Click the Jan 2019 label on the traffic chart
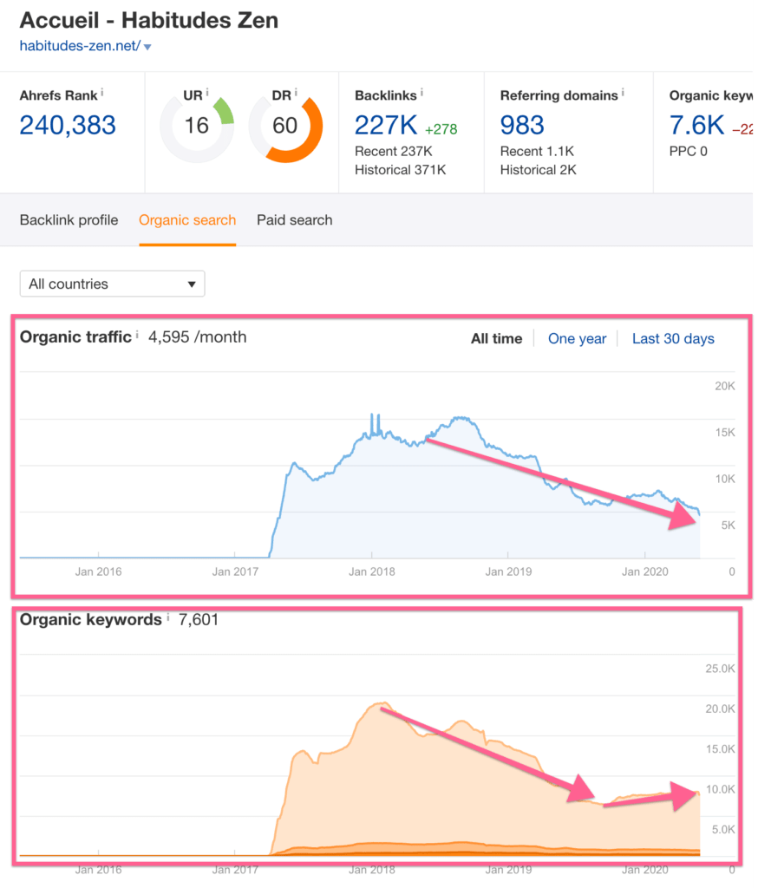The height and width of the screenshot is (888, 758). 508,571
